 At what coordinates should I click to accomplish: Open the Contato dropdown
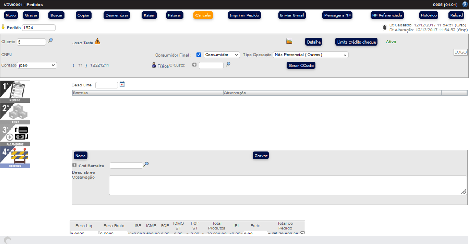tap(37, 66)
